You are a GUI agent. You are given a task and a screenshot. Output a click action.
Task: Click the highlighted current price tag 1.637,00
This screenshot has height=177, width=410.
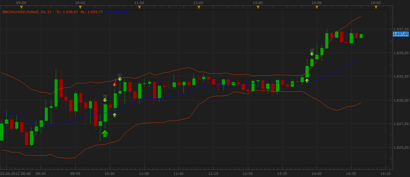click(x=401, y=34)
